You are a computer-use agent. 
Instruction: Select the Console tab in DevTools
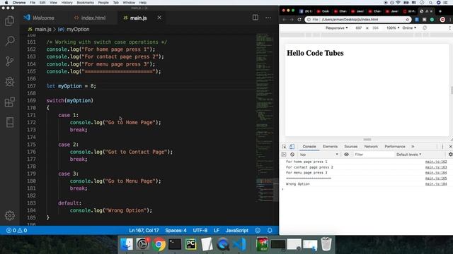click(x=309, y=147)
